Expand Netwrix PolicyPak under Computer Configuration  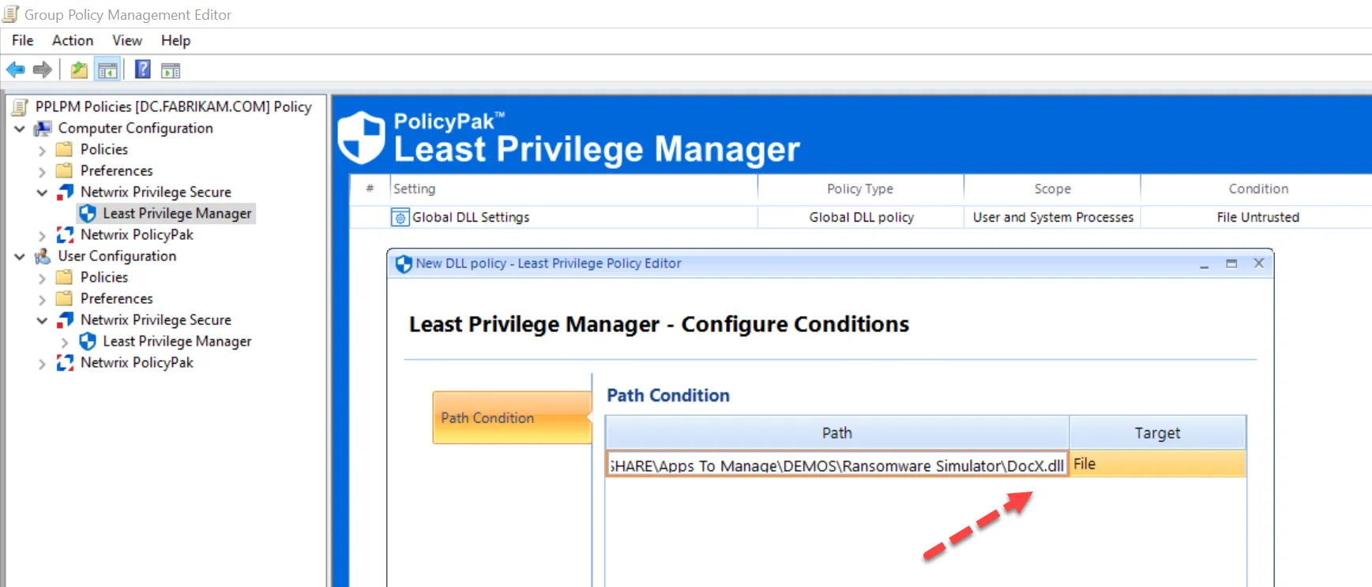[43, 235]
